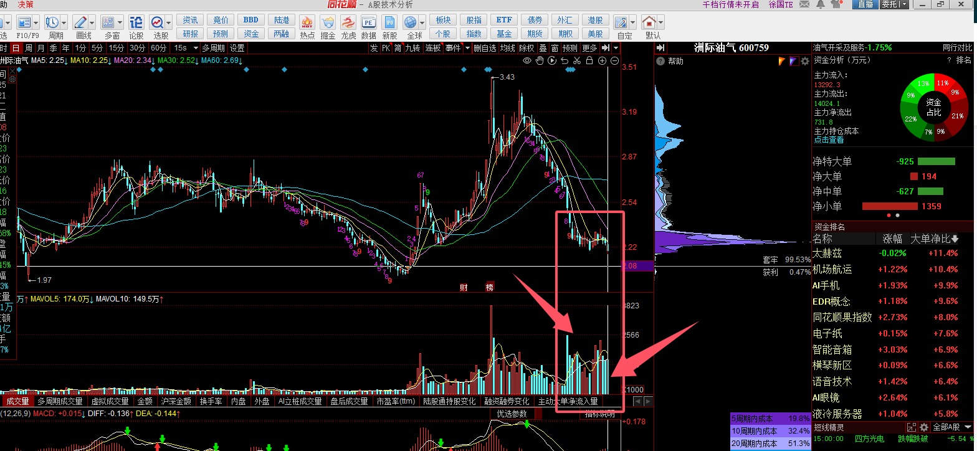Open the mail envelope icon in title bar

tap(804, 4)
